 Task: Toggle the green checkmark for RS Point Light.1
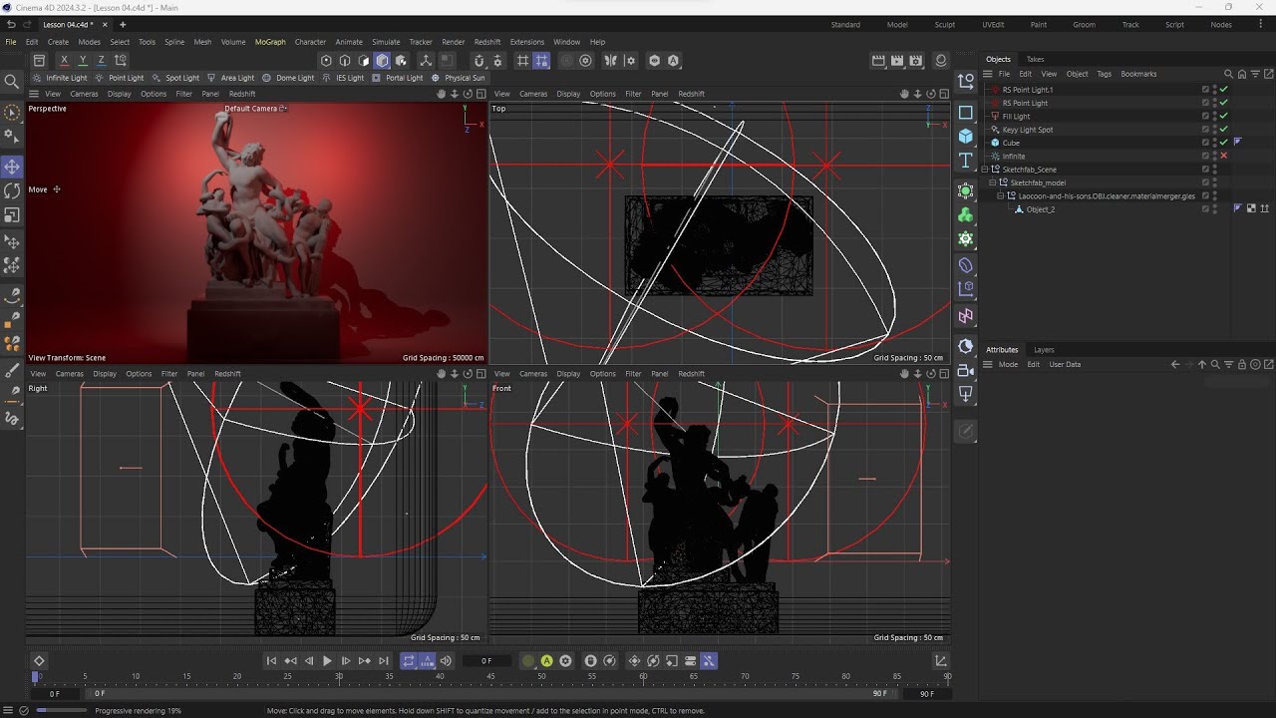click(1224, 90)
